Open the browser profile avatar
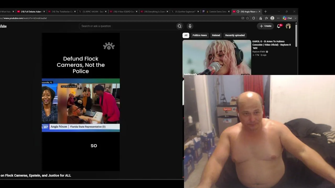This screenshot has width=335, height=188. pos(272,18)
